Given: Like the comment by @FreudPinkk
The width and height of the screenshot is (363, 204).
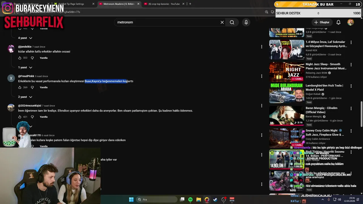Looking at the screenshot, I should [20, 87].
